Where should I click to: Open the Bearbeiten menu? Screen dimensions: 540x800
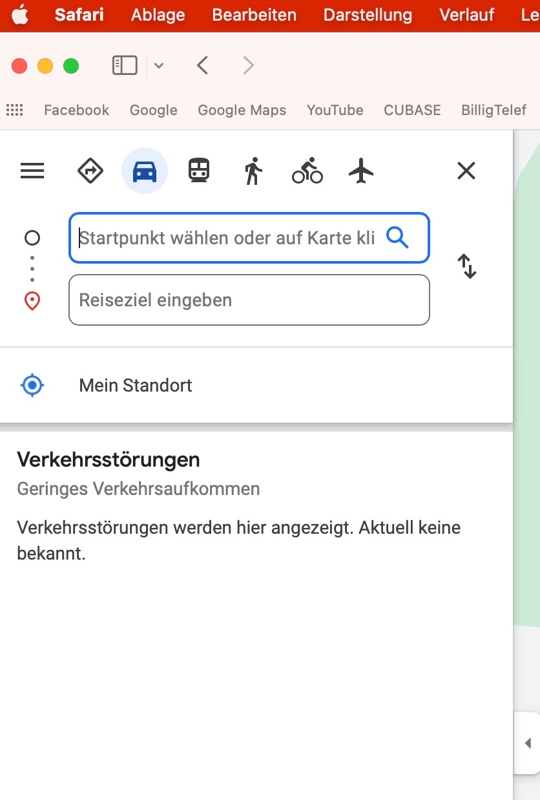coord(254,15)
